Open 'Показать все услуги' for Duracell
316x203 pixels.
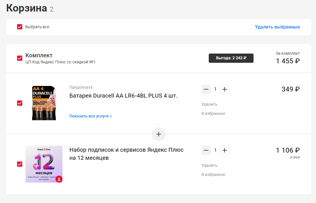[x=90, y=116]
